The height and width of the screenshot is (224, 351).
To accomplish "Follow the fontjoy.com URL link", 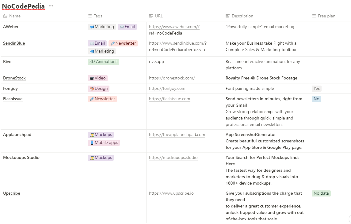I will tap(167, 89).
